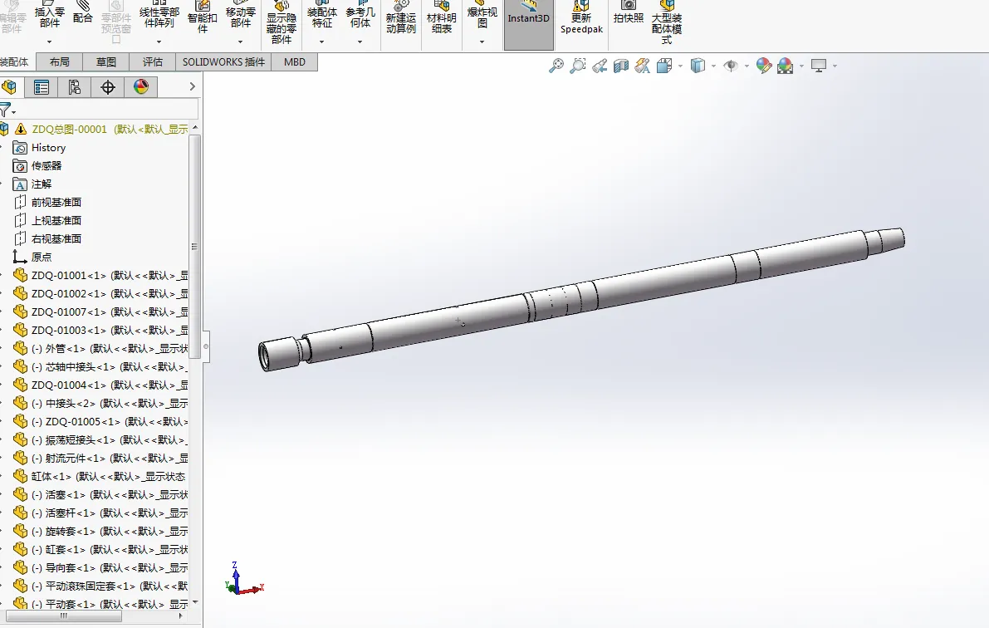Expand the manager panel tabs chevron

point(193,86)
